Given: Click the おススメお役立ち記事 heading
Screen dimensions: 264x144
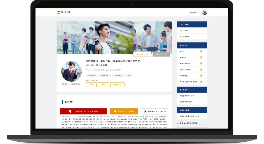Looking at the screenshot, I should (187, 123).
